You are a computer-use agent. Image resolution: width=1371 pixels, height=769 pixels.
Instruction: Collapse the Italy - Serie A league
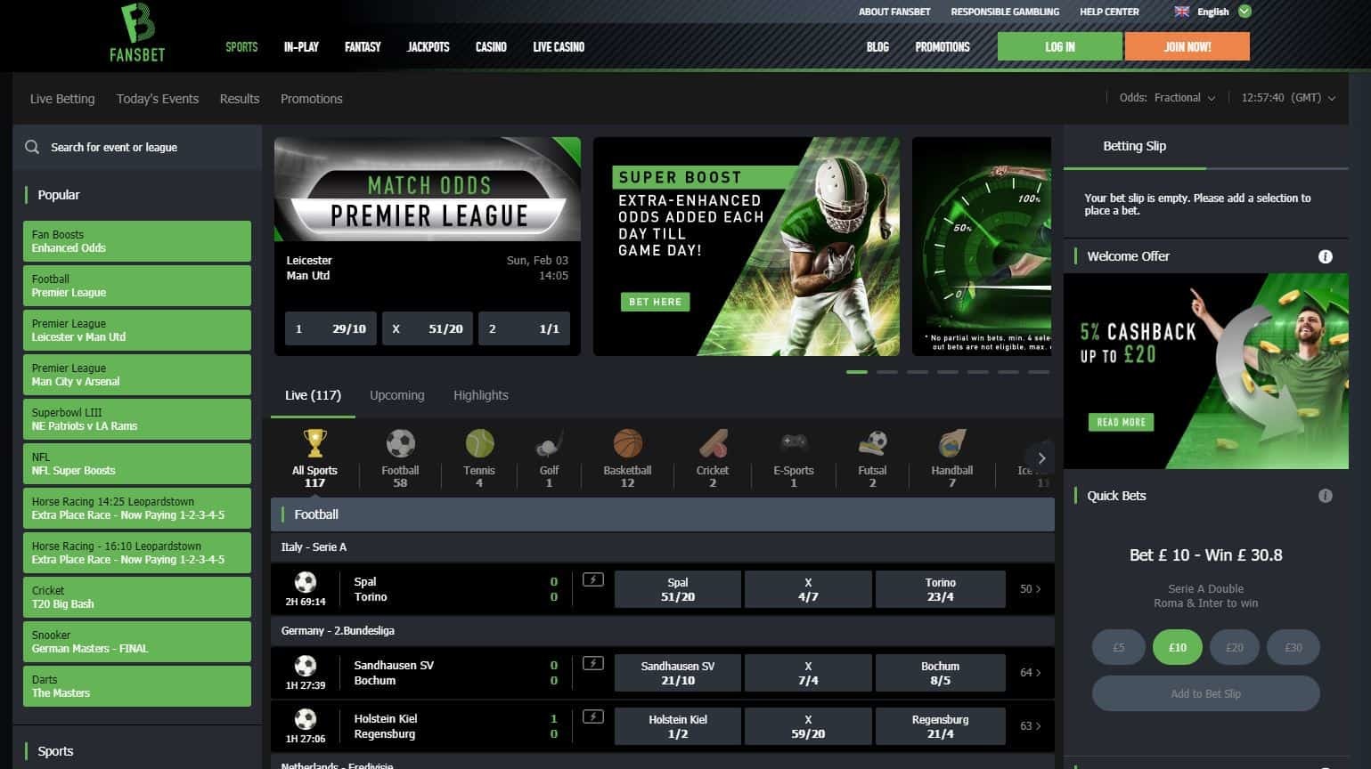663,547
